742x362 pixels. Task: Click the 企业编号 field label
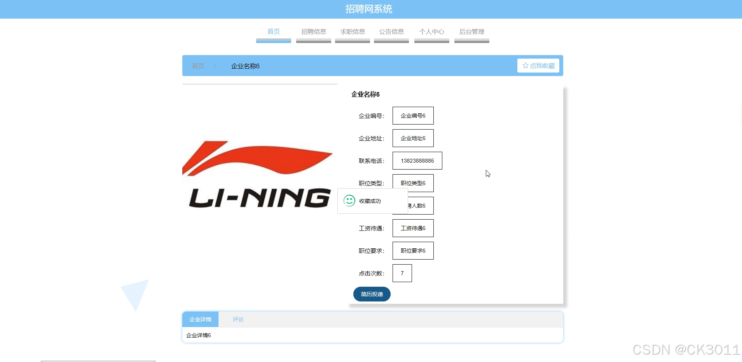(372, 116)
